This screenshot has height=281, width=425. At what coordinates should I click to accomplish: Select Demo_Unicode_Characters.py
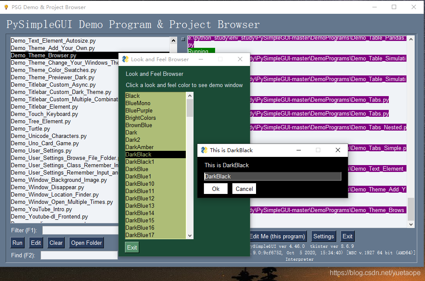pyautogui.click(x=65, y=136)
